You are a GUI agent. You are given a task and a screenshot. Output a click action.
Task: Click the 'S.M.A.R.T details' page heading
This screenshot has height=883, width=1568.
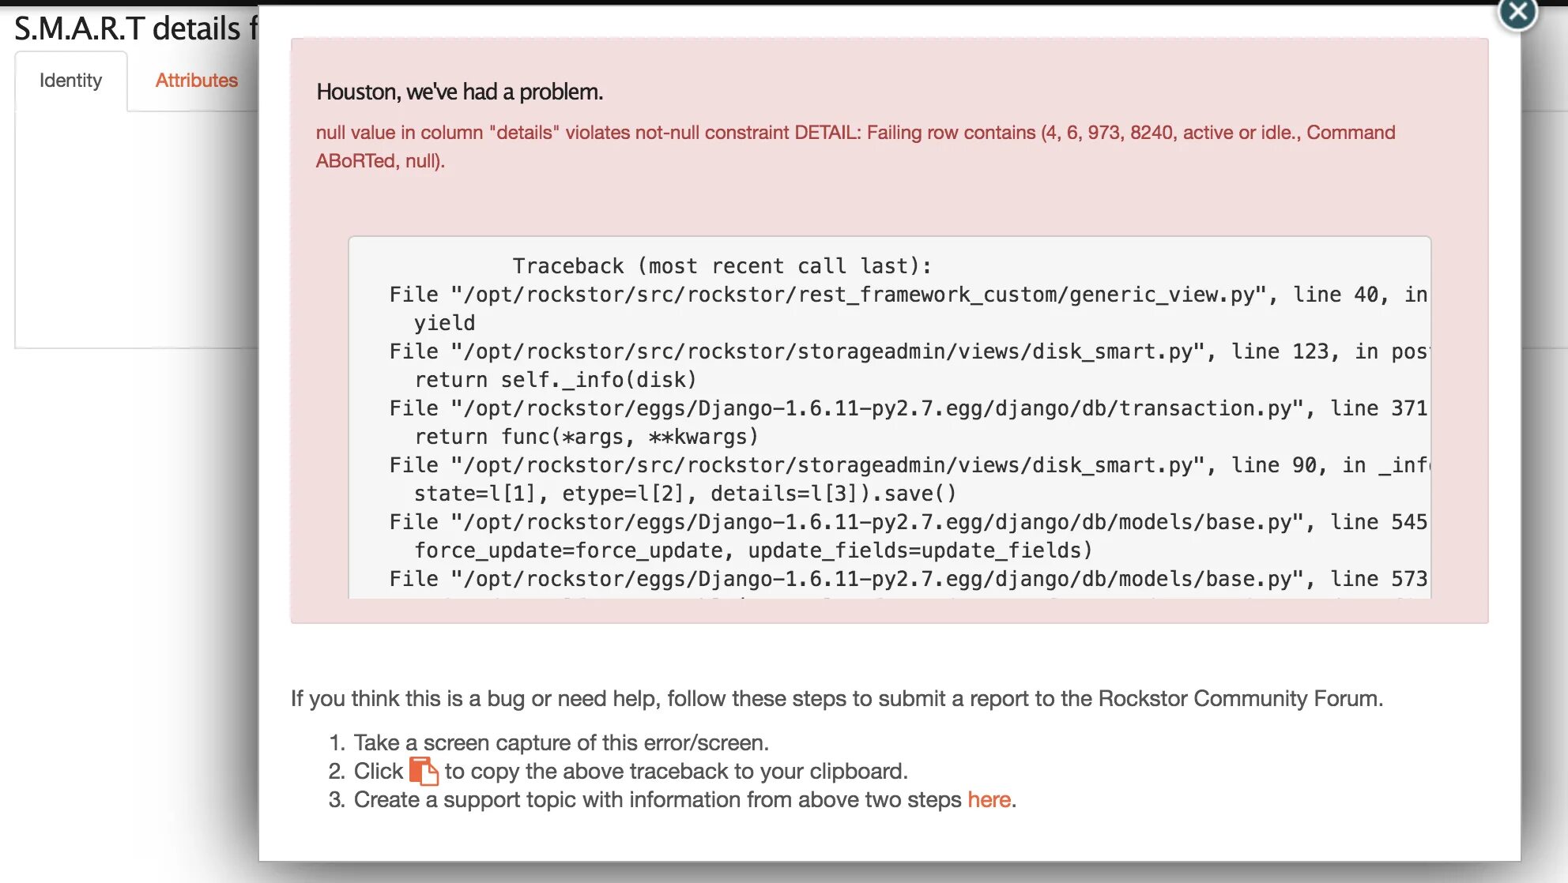click(136, 28)
